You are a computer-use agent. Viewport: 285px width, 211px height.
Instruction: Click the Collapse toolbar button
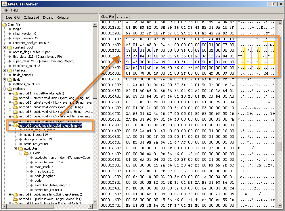tap(63, 18)
